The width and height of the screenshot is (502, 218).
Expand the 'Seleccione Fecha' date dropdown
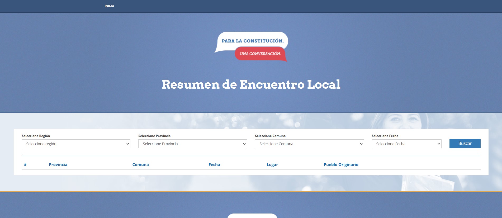[406, 144]
